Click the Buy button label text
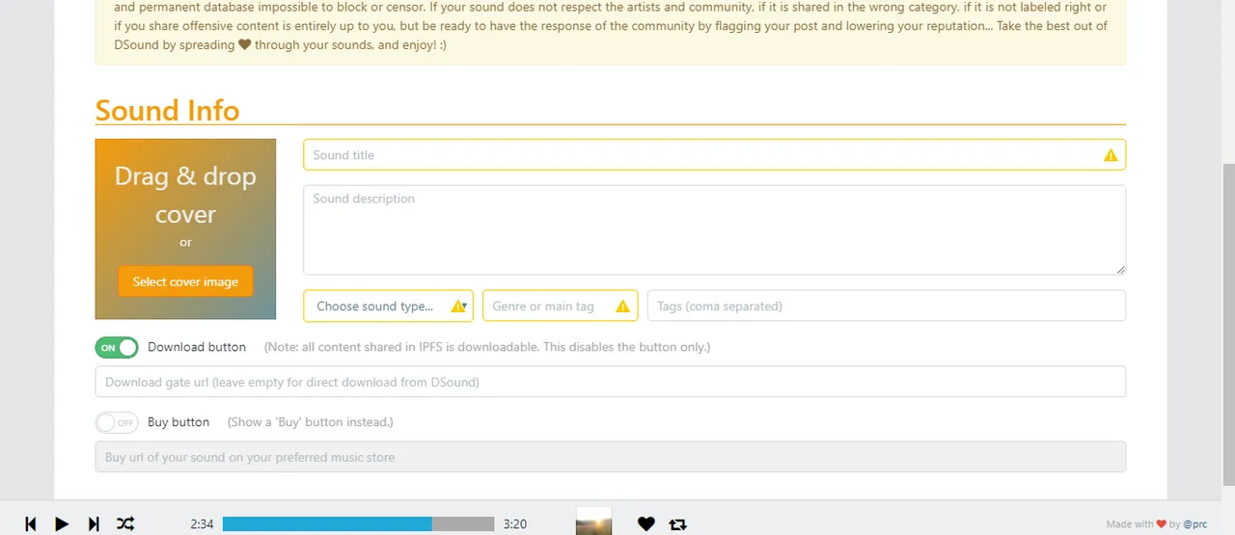This screenshot has width=1235, height=535. [x=178, y=422]
